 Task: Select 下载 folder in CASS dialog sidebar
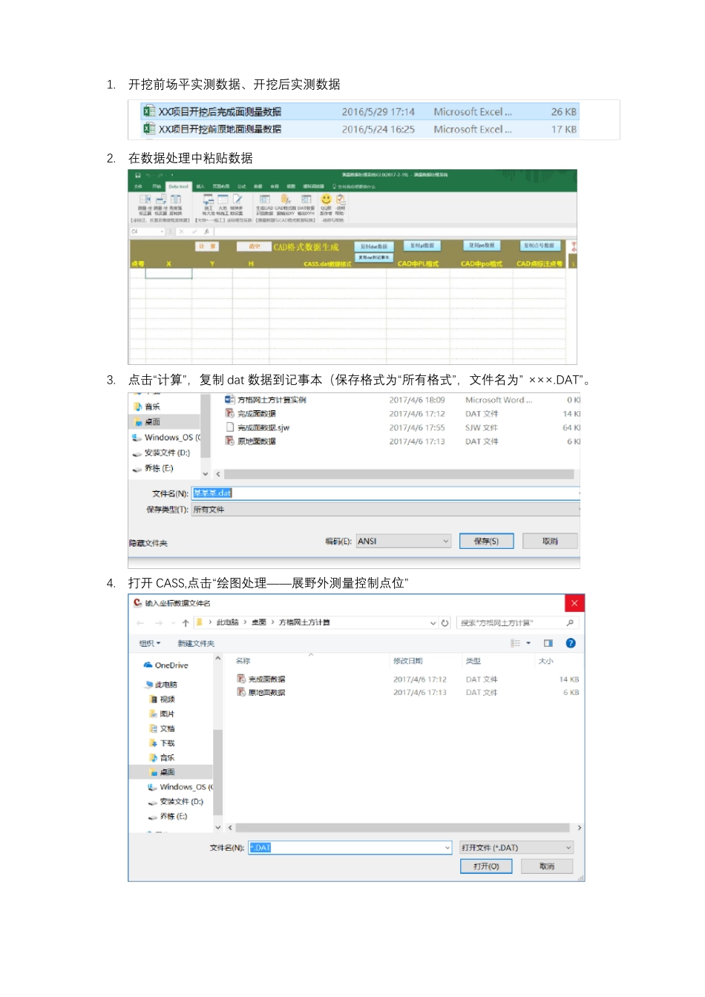pyautogui.click(x=163, y=743)
